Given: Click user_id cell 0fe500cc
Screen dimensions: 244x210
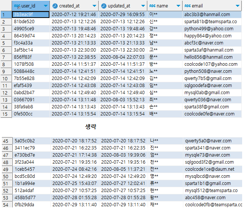Looking at the screenshot, I should (x=31, y=114).
